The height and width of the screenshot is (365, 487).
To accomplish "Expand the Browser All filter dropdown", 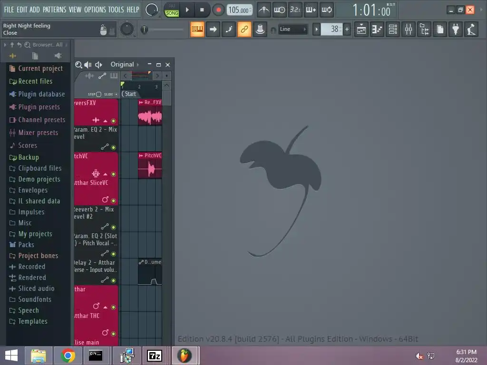I will point(49,45).
